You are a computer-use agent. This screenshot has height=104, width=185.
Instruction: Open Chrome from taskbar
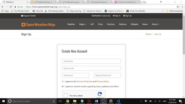[67, 101]
